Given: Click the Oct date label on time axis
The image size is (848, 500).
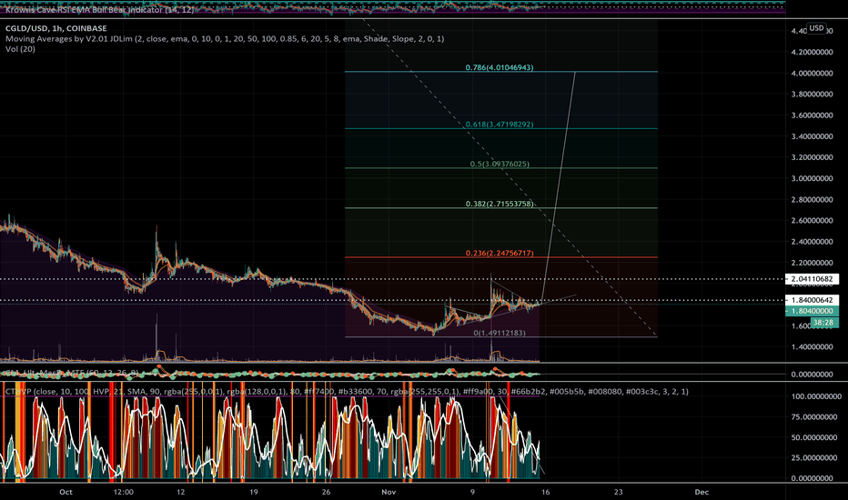Looking at the screenshot, I should coord(66,492).
